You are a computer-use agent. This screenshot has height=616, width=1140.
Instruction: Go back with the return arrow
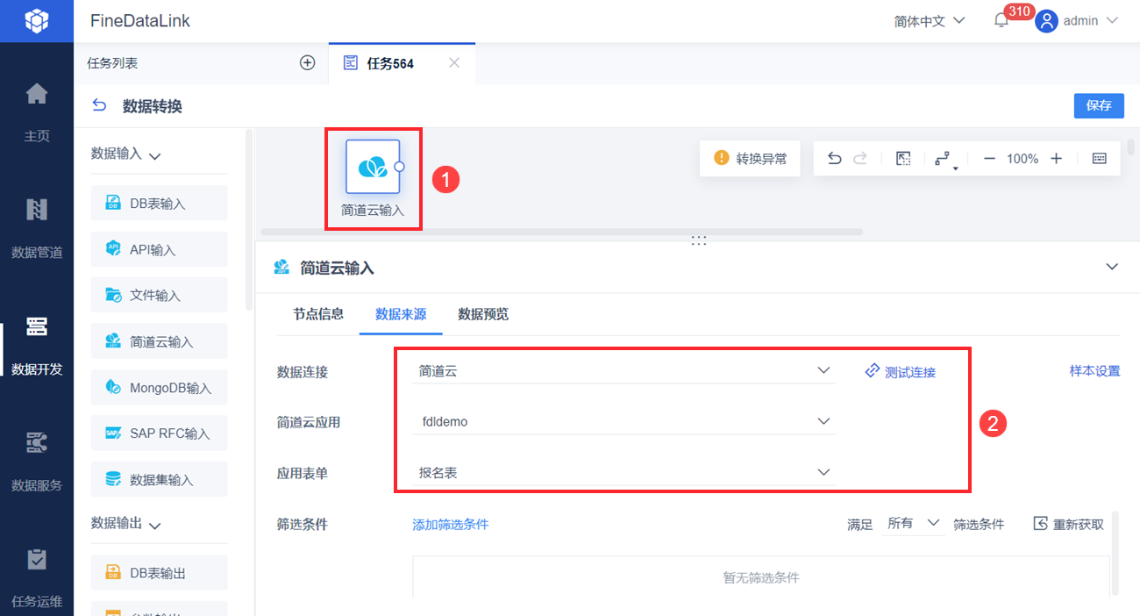[100, 106]
